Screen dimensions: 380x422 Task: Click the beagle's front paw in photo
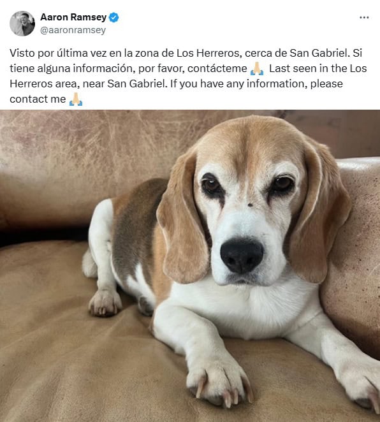219,380
